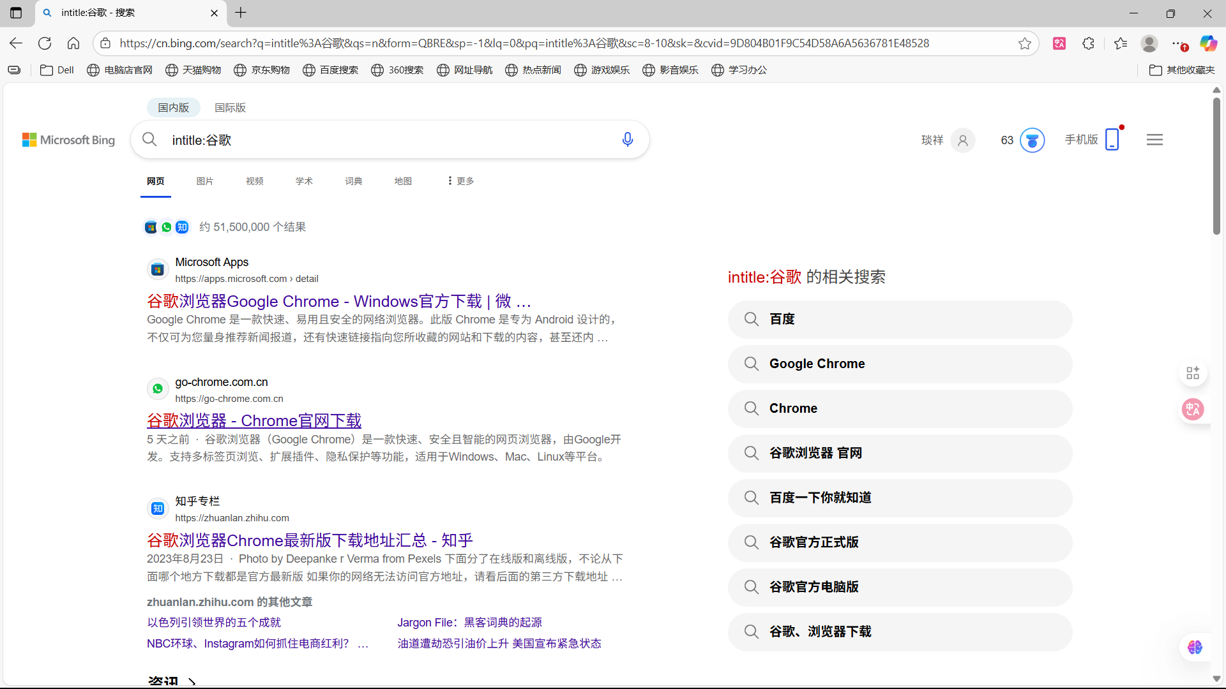Open the Dell bookmarks folder
This screenshot has width=1226, height=689.
click(57, 70)
